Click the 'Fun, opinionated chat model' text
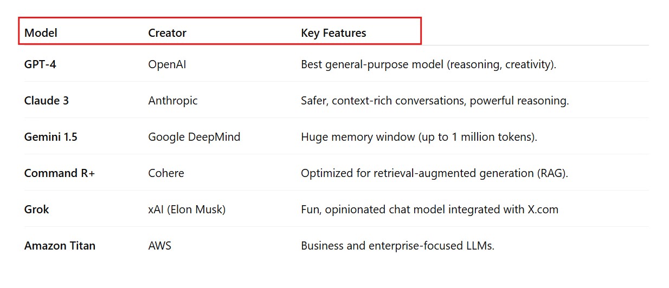Viewport: 669px width, 288px height. tap(429, 210)
